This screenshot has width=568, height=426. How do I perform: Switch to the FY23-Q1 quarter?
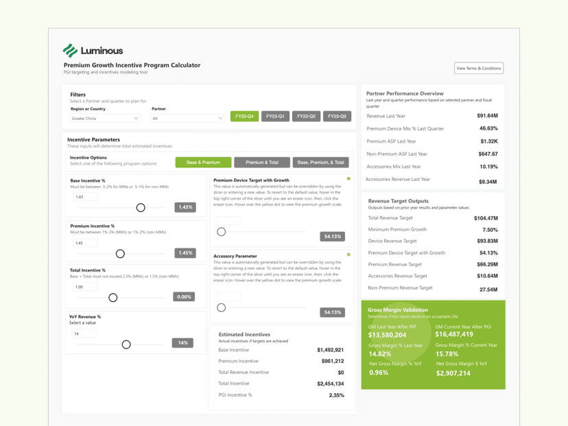pos(275,117)
